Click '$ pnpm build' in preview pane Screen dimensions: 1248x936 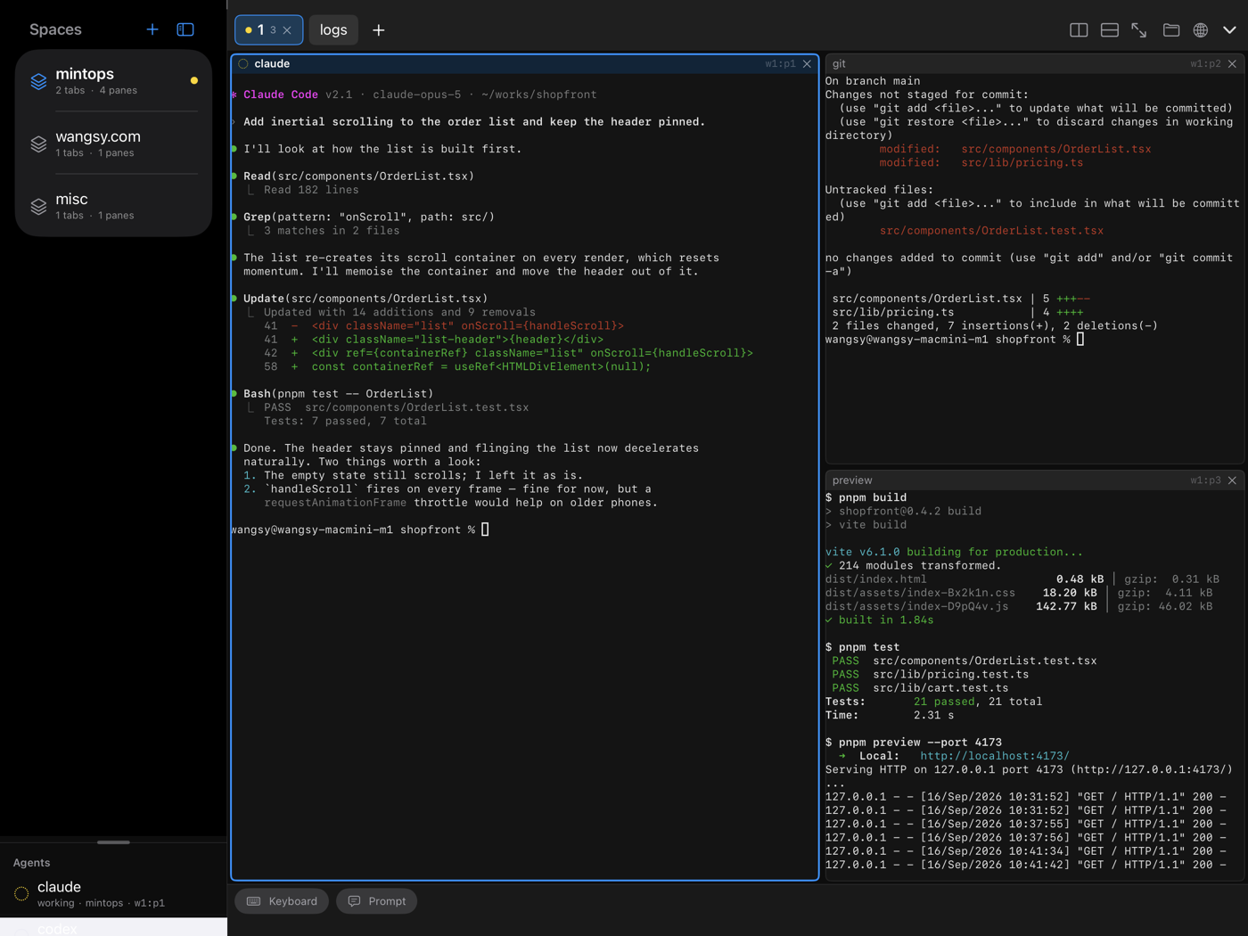[x=866, y=498]
